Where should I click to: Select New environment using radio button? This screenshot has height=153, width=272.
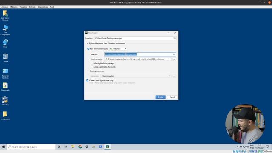[x=88, y=49]
